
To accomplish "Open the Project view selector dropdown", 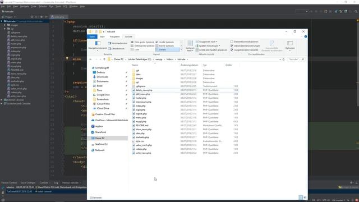I will point(9,17).
